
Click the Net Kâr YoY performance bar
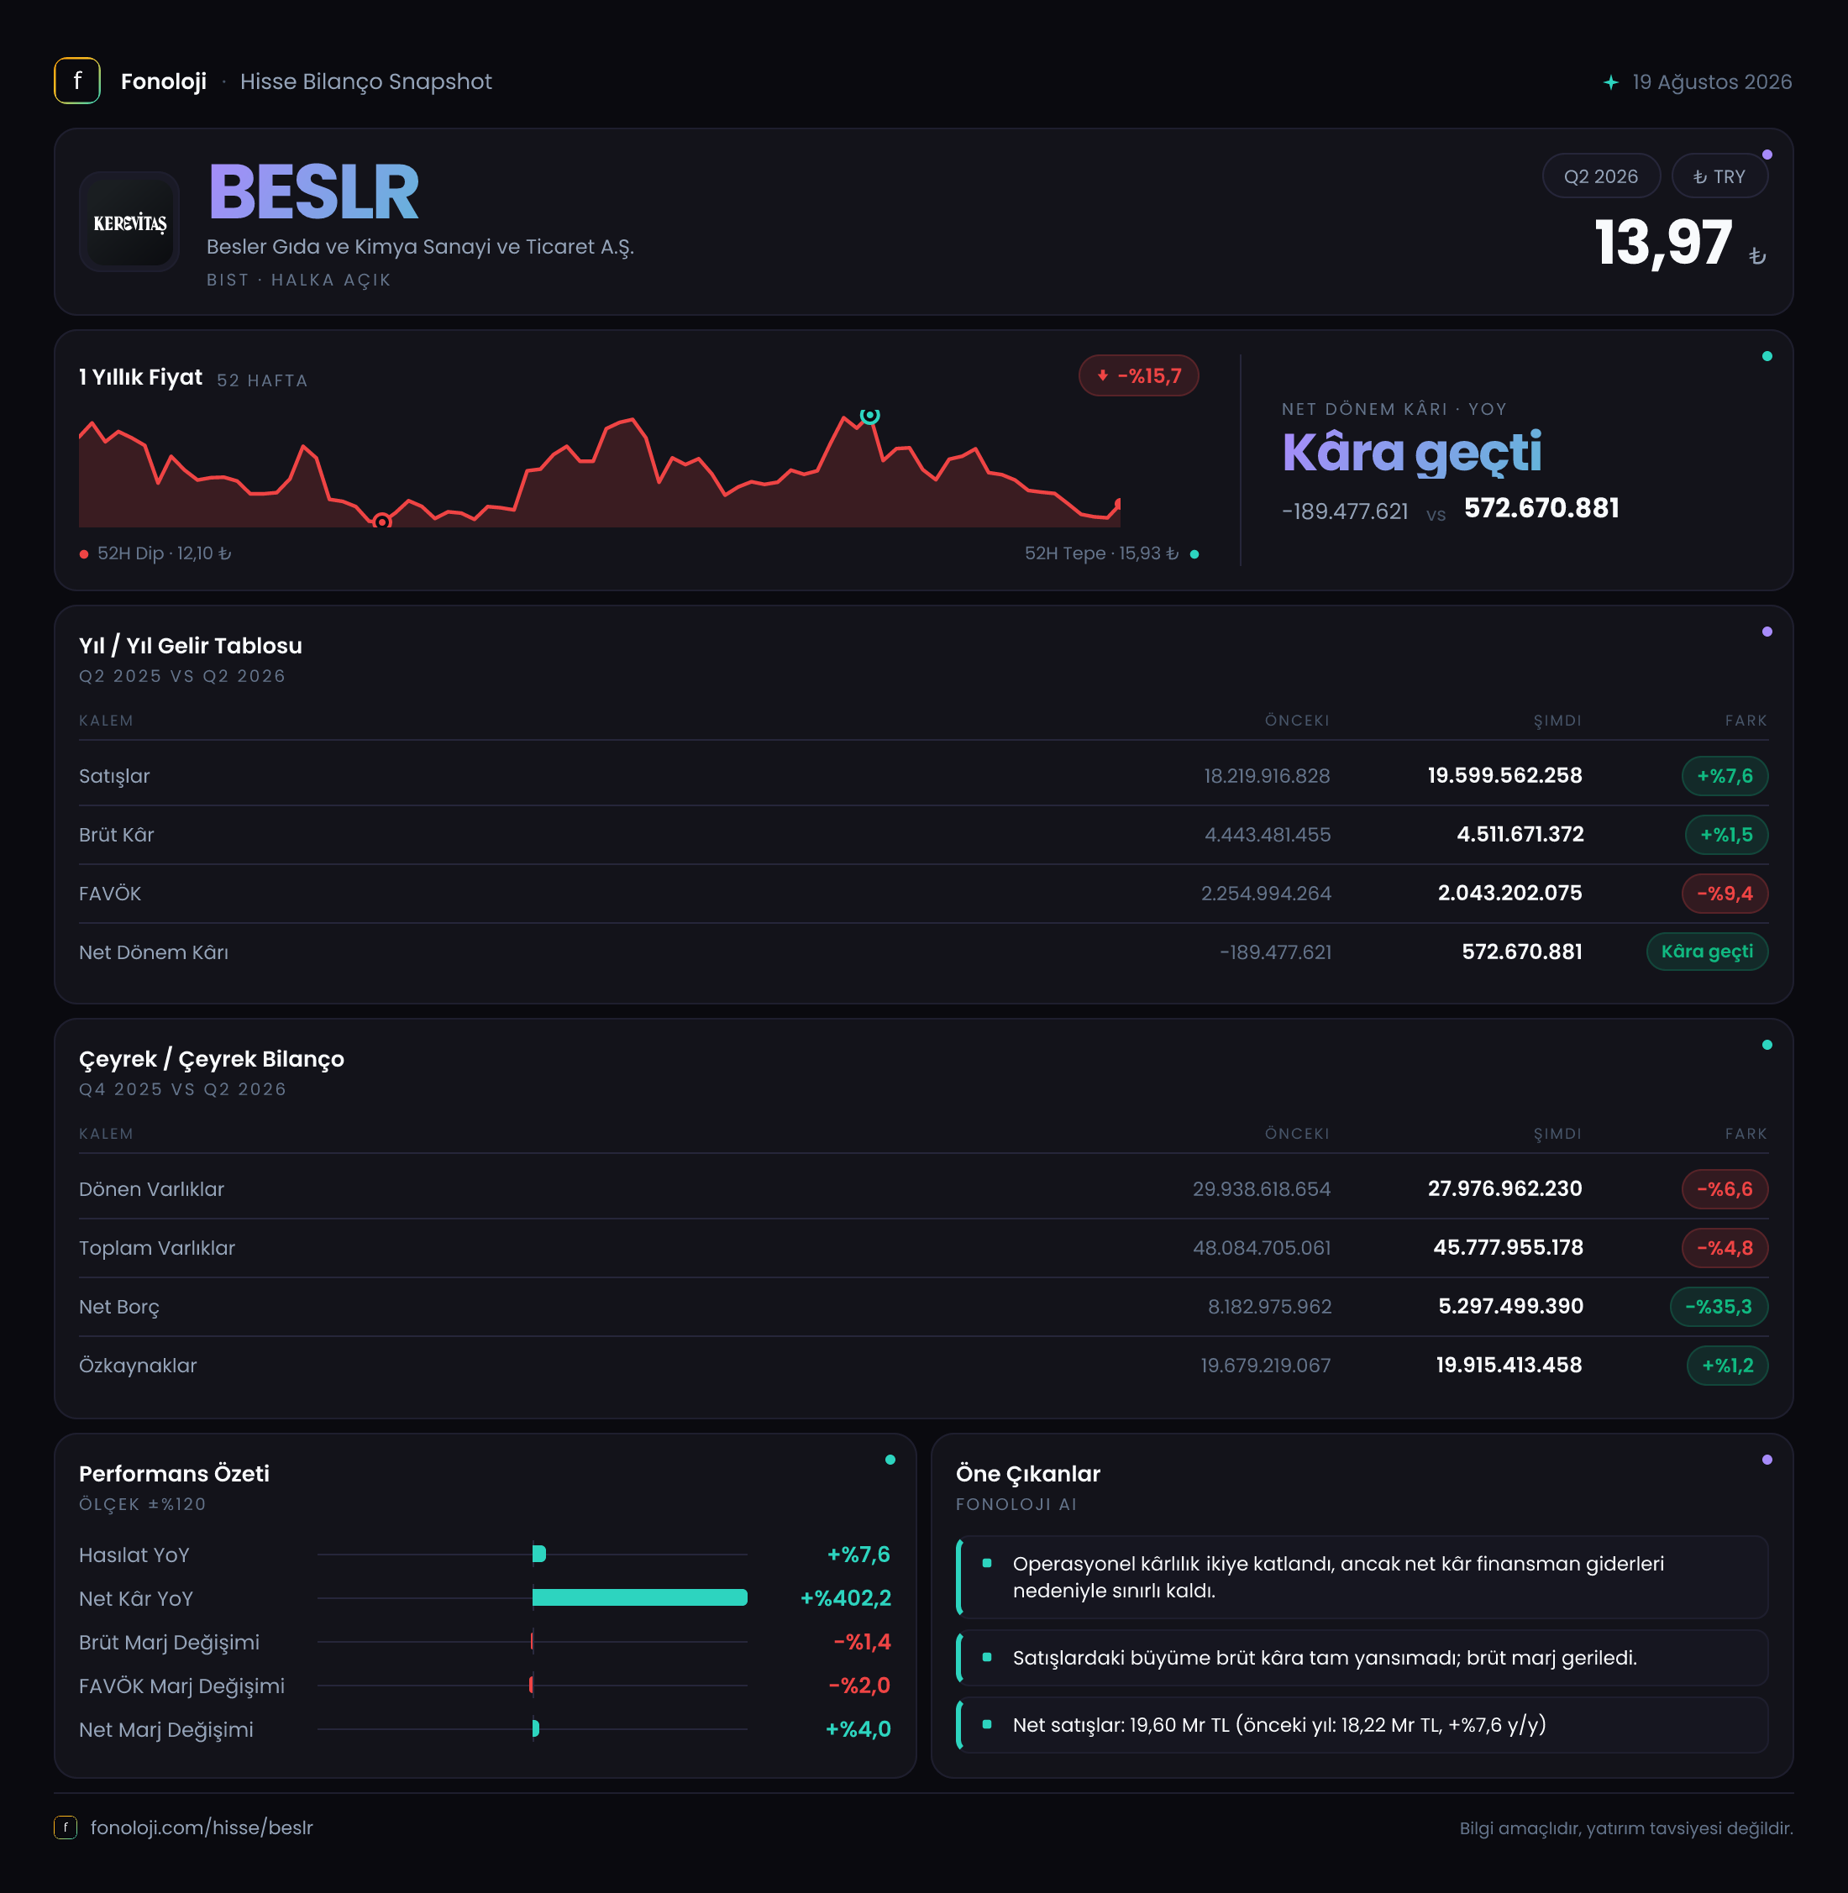(639, 1598)
